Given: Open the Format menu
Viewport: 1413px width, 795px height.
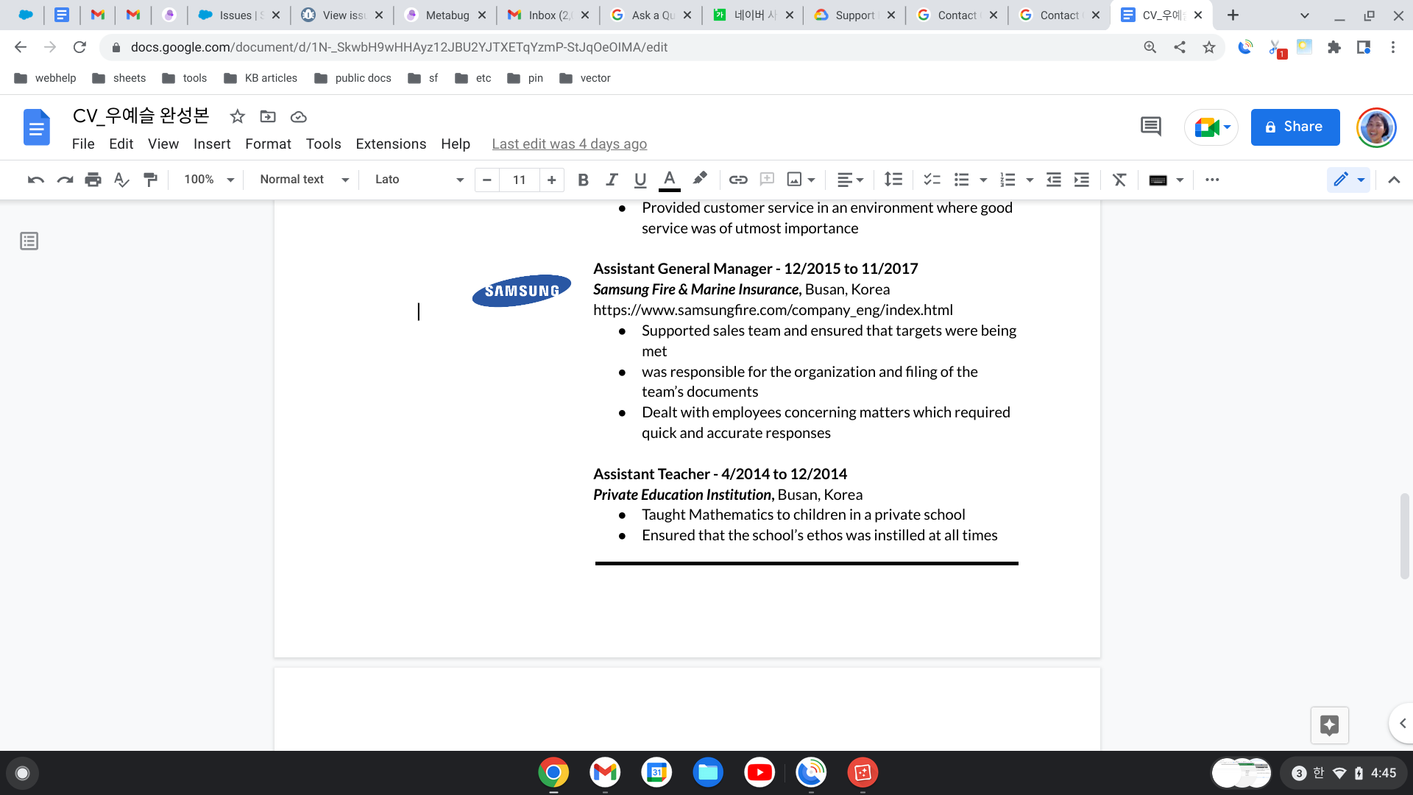Looking at the screenshot, I should click(x=268, y=144).
